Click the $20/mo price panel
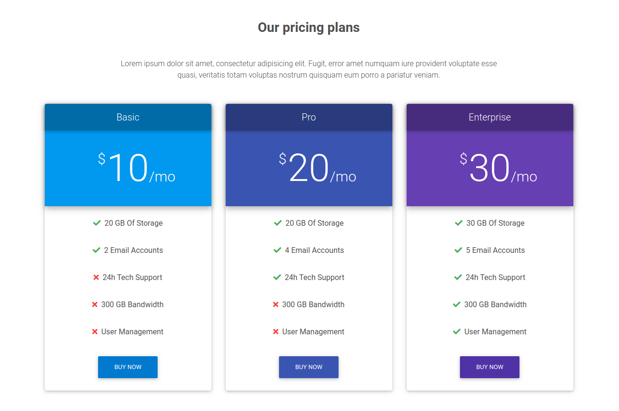 309,168
